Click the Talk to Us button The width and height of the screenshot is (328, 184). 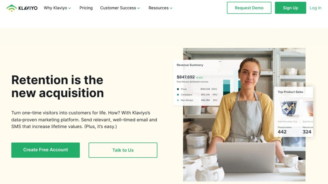coord(123,150)
